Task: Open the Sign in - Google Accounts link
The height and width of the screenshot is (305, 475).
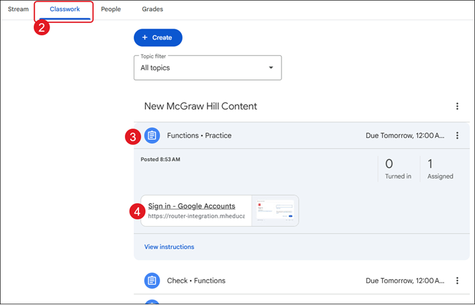Action: point(191,206)
